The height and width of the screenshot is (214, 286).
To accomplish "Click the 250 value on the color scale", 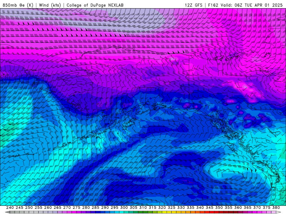I will click(x=29, y=208).
